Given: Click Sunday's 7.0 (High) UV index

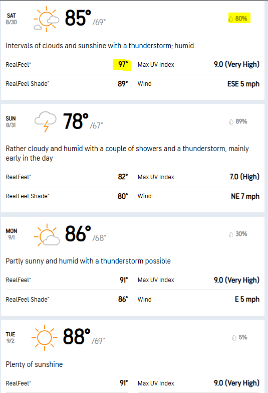Looking at the screenshot, I should (244, 177).
